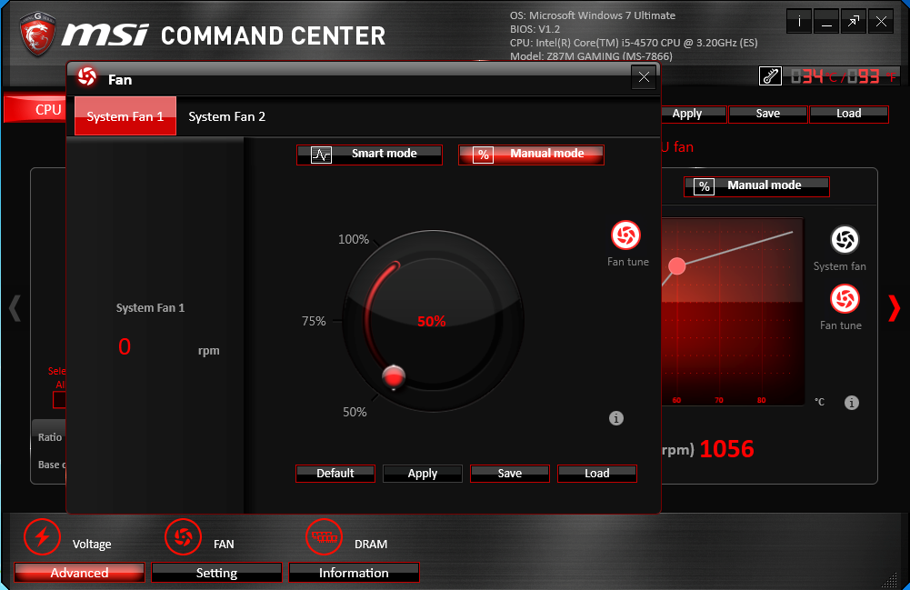Click the restore window icon in title bar
Screen dimensions: 910x590
[x=853, y=22]
